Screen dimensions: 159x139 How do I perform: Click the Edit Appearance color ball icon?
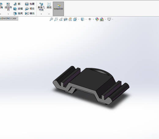[x=97, y=19]
